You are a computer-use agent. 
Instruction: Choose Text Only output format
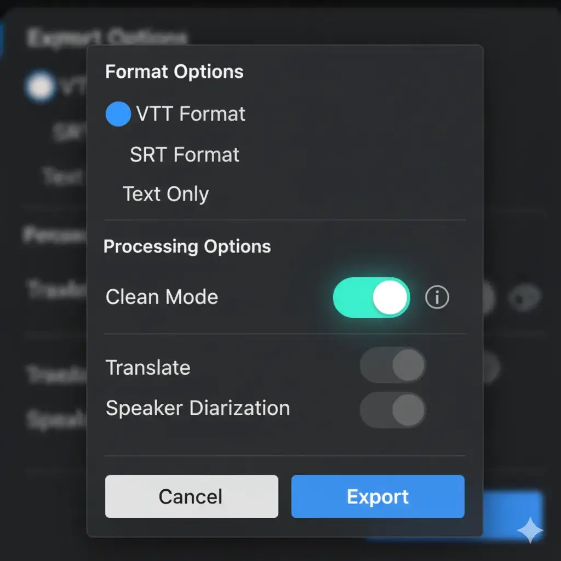pyautogui.click(x=166, y=194)
